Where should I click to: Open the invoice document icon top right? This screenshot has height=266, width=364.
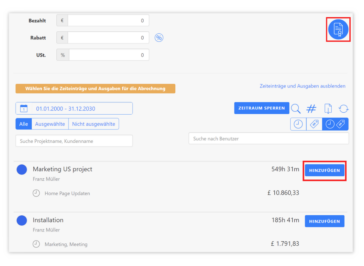point(338,29)
